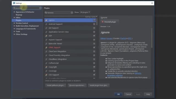This screenshot has width=176, height=99.
Task: Select the Bytecode Viewer plugin row
Action: point(70,44)
